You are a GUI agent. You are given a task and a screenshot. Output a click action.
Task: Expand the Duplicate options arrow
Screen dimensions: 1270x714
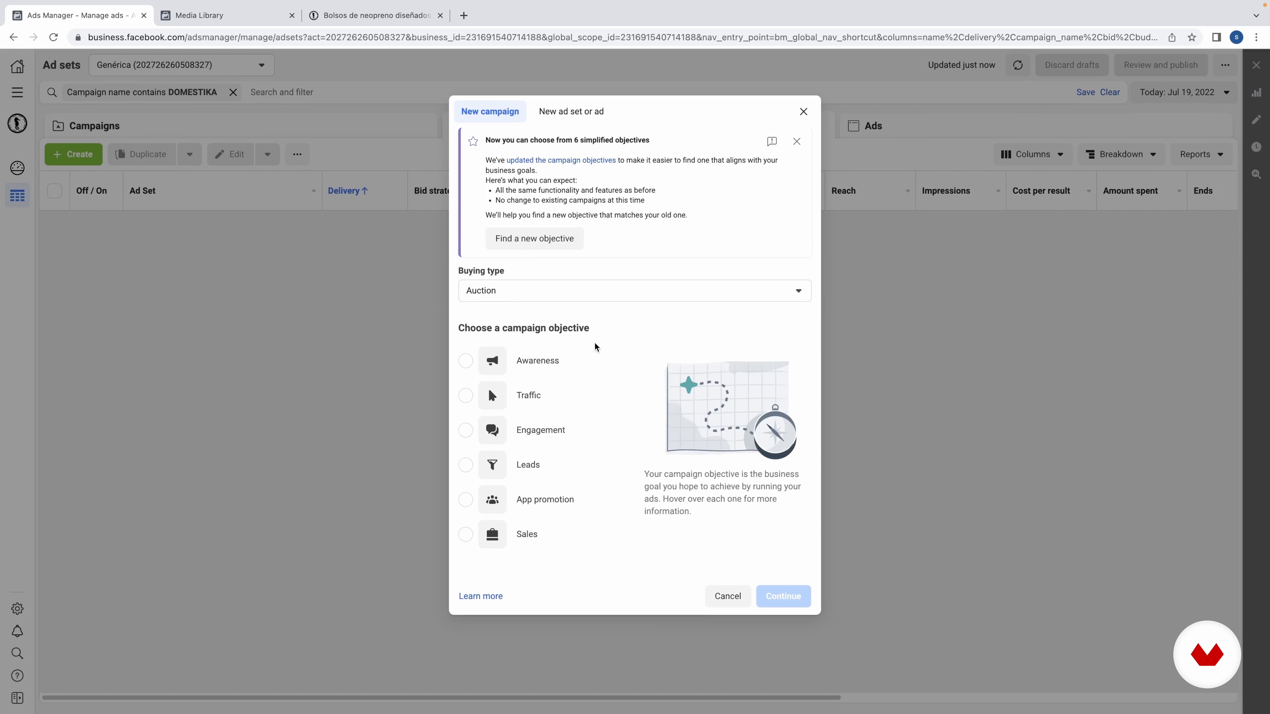(190, 154)
